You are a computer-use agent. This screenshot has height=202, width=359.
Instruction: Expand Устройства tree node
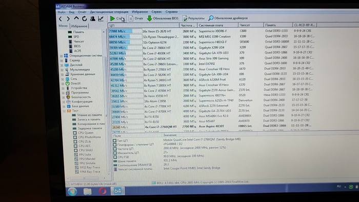(63, 88)
